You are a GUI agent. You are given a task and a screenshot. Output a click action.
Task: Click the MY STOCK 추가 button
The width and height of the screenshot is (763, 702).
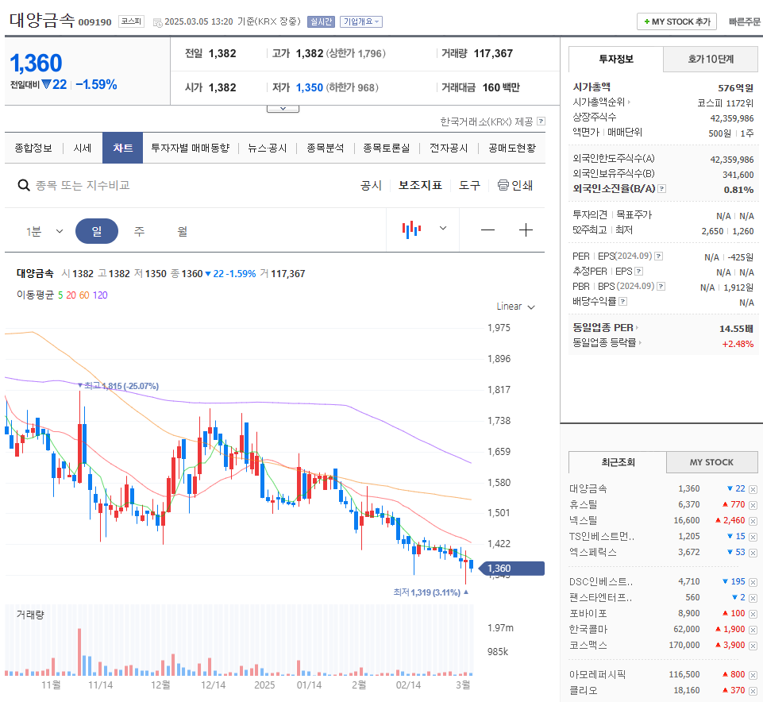[x=676, y=22]
